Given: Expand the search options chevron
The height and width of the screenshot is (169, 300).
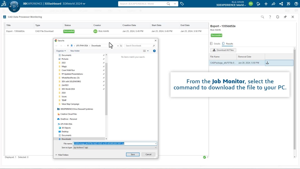Looking at the screenshot, I should coord(175,4).
